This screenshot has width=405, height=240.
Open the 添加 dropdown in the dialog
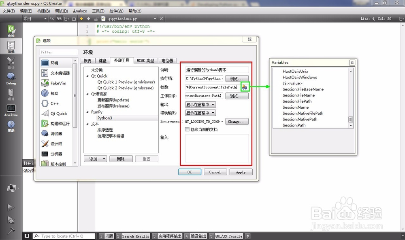tap(95, 158)
